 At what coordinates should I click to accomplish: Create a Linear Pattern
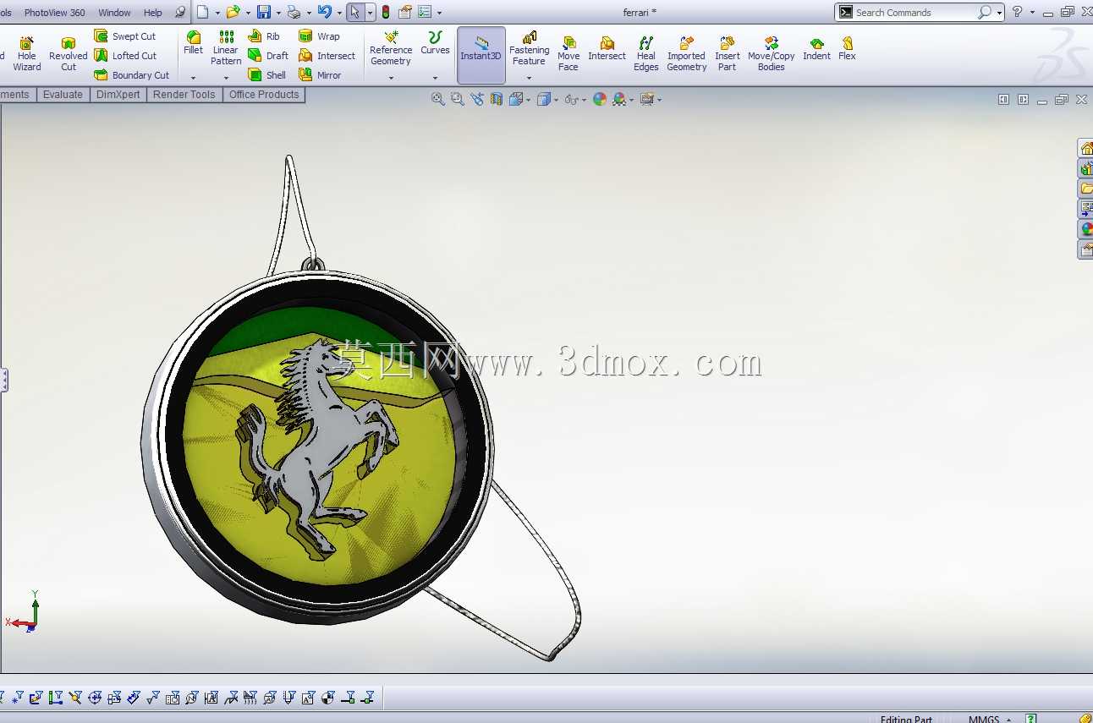coord(226,48)
